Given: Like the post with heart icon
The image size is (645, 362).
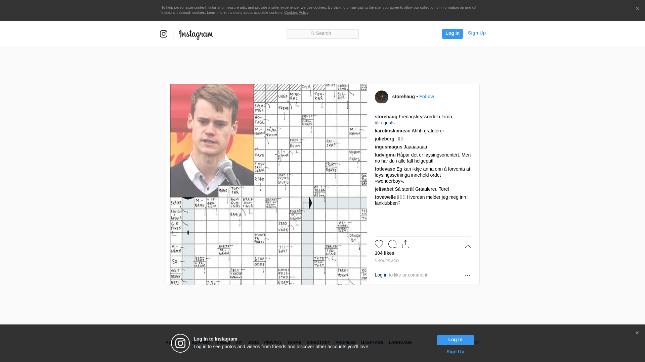Looking at the screenshot, I should (x=379, y=244).
